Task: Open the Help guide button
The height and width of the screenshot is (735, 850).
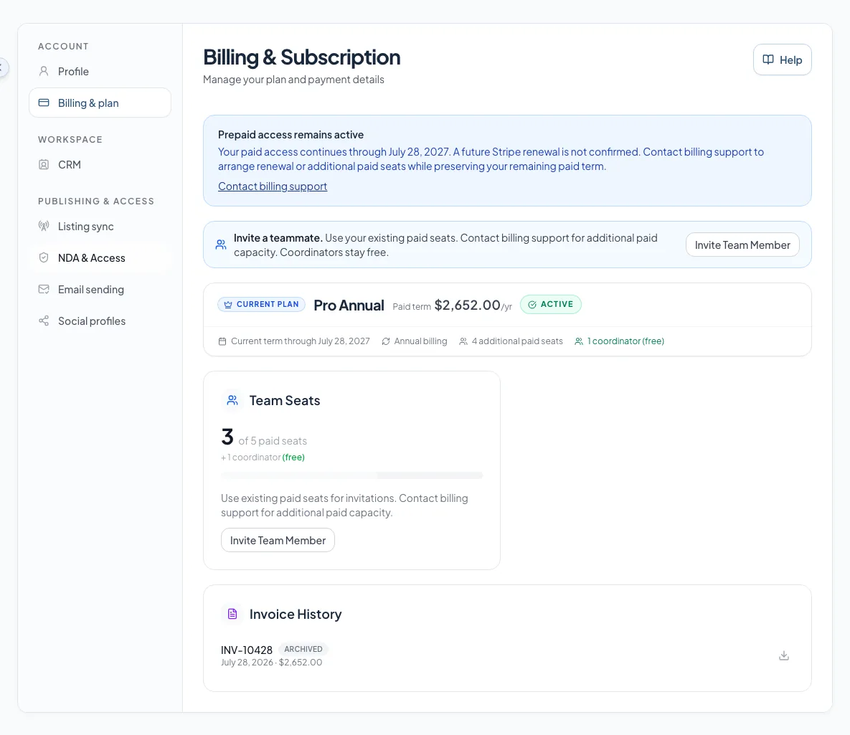Action: pos(783,60)
